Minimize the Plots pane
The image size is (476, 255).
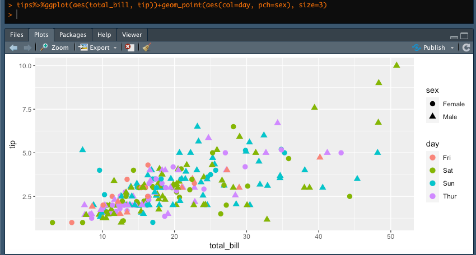454,37
